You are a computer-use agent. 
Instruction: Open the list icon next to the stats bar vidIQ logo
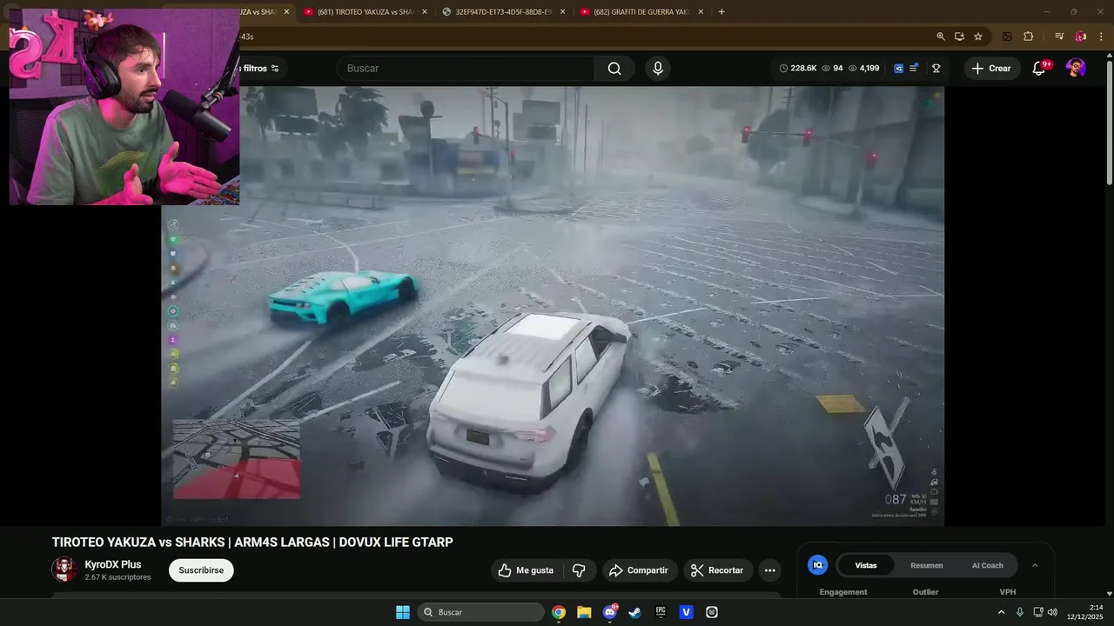[914, 68]
